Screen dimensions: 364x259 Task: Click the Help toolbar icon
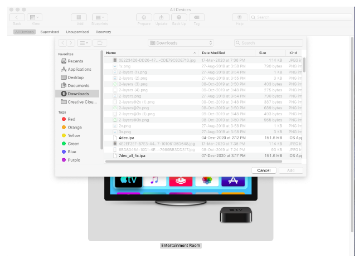(240, 17)
